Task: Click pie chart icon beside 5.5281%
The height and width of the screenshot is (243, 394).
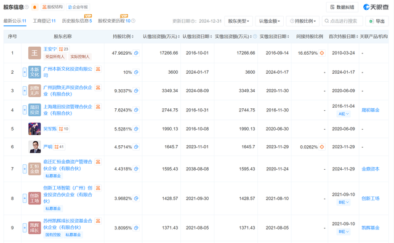Action: coord(136,129)
